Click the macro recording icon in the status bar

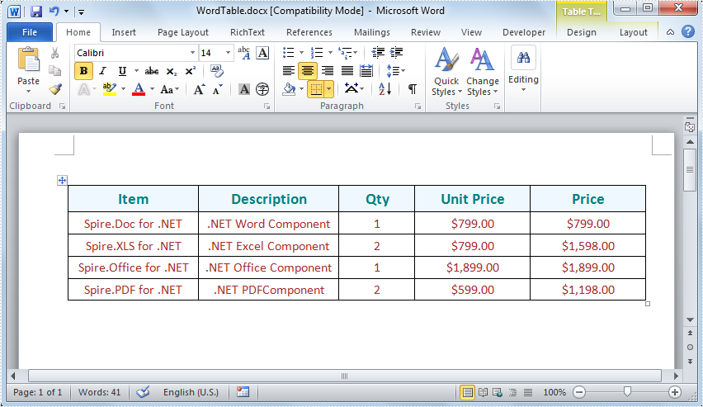(243, 392)
